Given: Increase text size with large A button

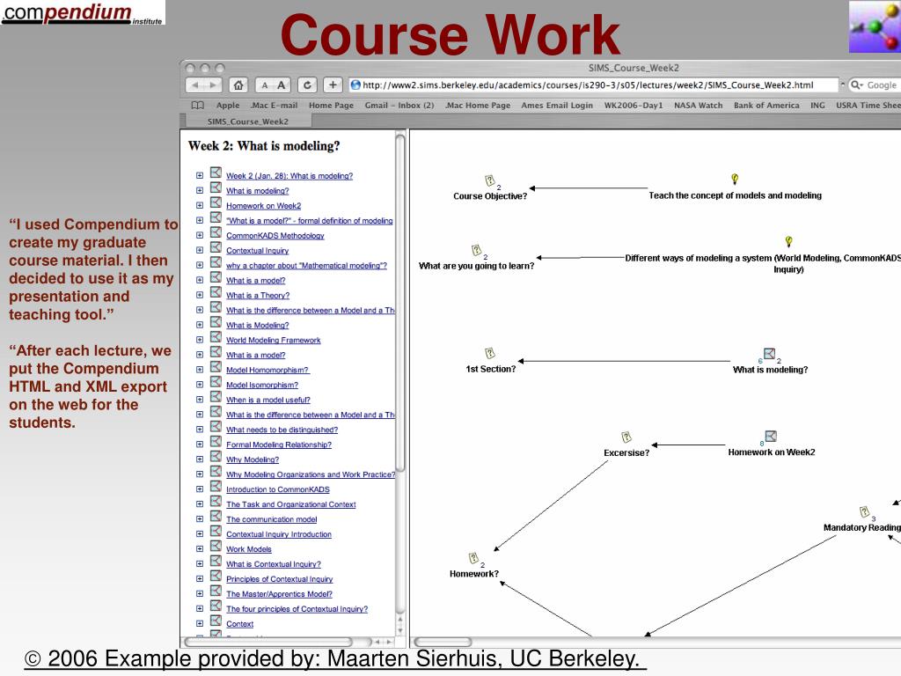Looking at the screenshot, I should coord(281,85).
